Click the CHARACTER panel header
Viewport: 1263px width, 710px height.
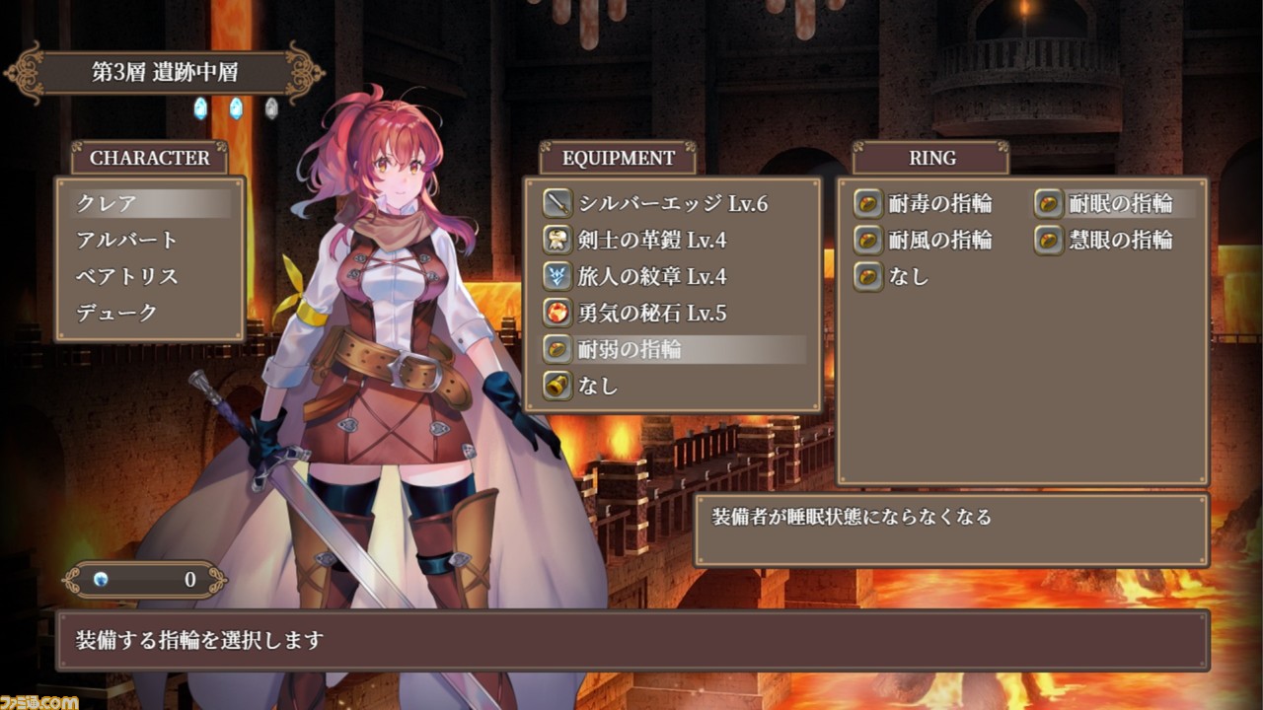[150, 158]
